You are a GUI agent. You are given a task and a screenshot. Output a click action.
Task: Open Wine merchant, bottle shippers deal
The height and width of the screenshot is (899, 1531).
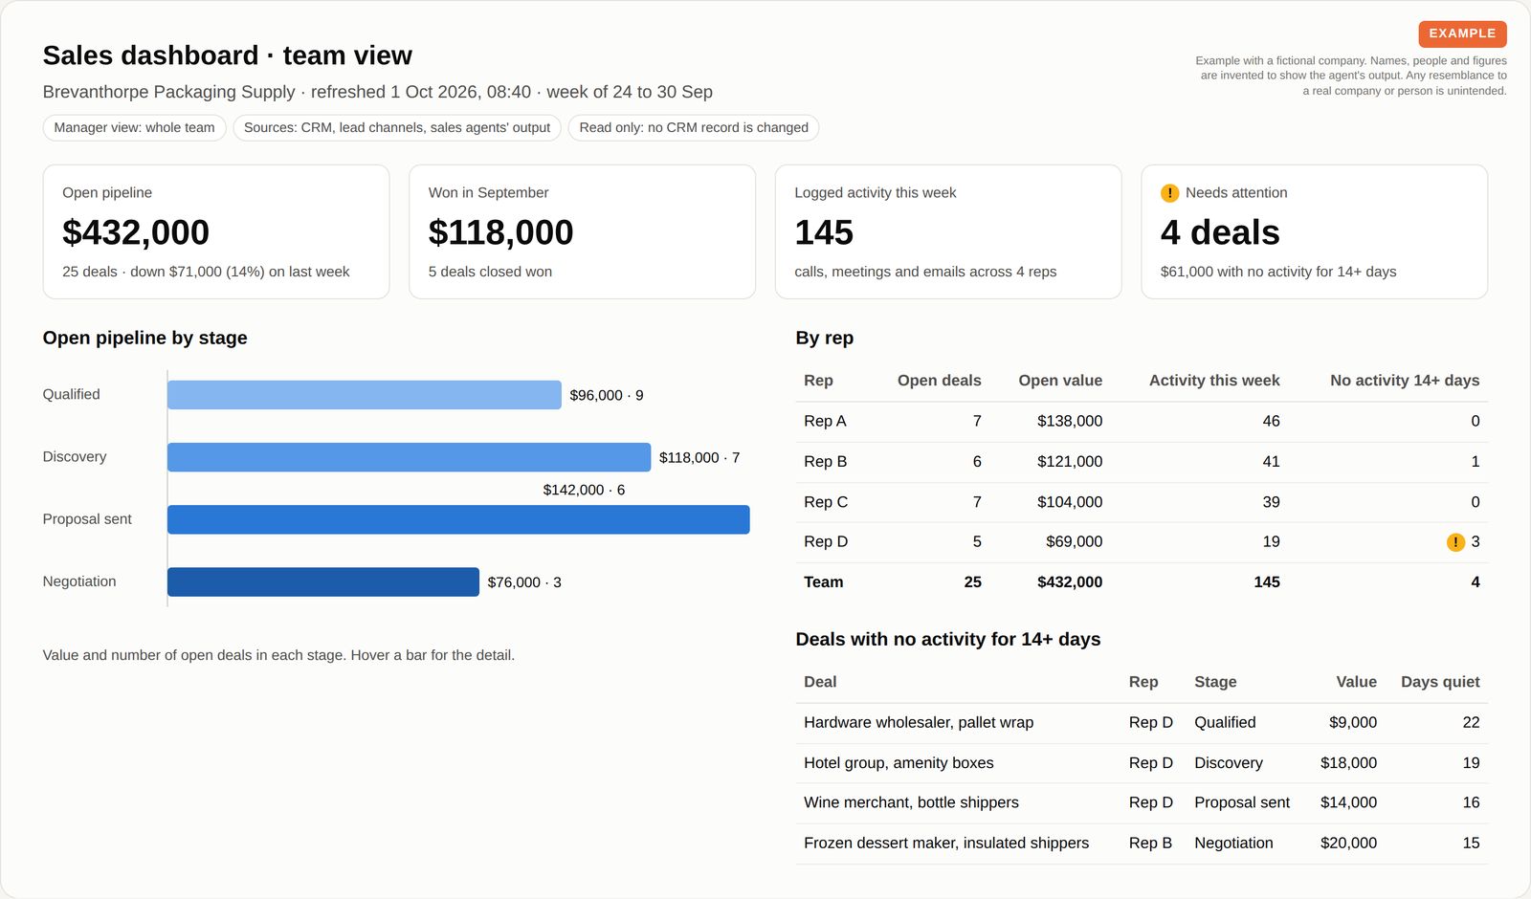pyautogui.click(x=911, y=802)
